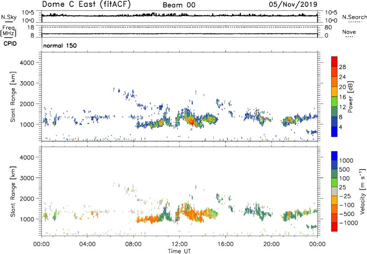Screen dimensions: 367x254
Task: Click the "4" value on the power colorbar
Action: tap(341, 127)
